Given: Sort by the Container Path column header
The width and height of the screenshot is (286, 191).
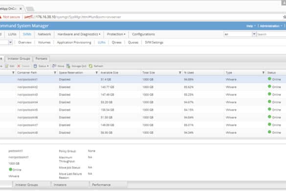Looking at the screenshot, I should pos(27,73).
